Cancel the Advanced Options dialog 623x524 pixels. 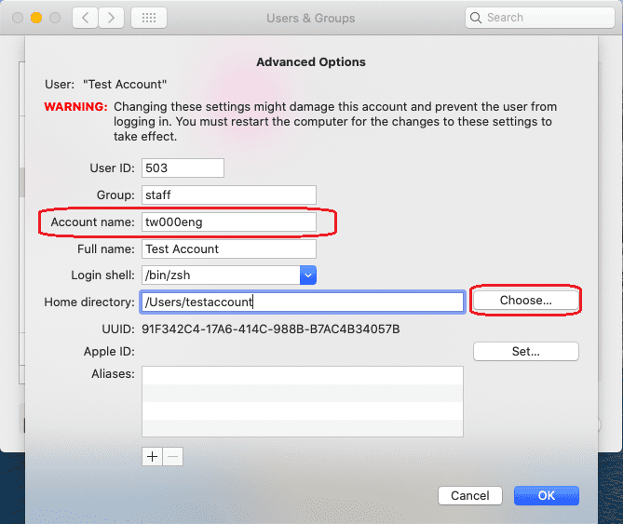470,495
